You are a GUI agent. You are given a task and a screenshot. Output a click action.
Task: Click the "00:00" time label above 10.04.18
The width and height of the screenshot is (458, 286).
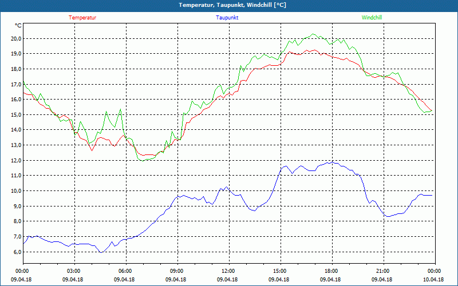click(x=433, y=271)
